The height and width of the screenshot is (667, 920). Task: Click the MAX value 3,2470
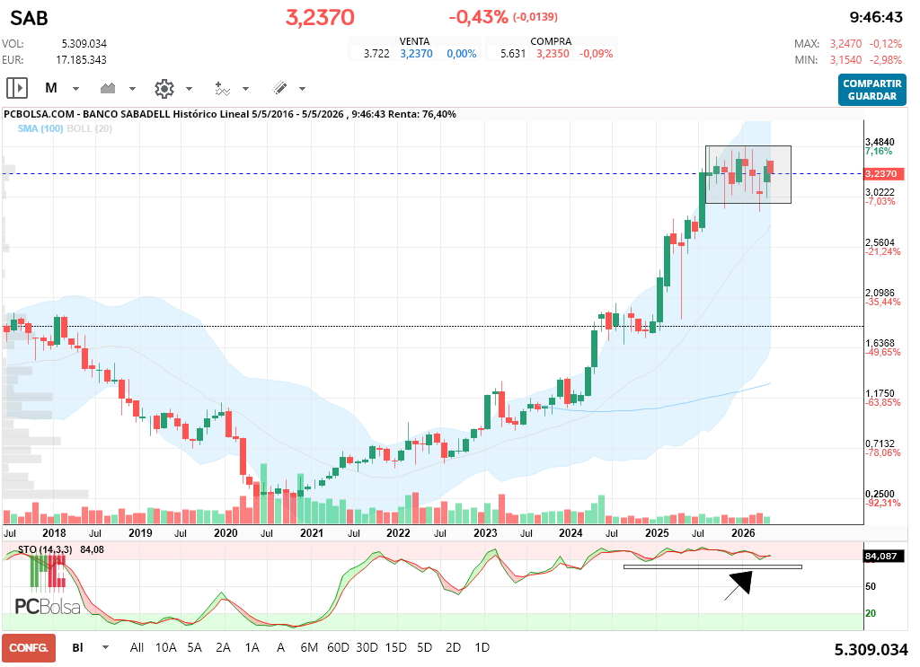pyautogui.click(x=845, y=44)
